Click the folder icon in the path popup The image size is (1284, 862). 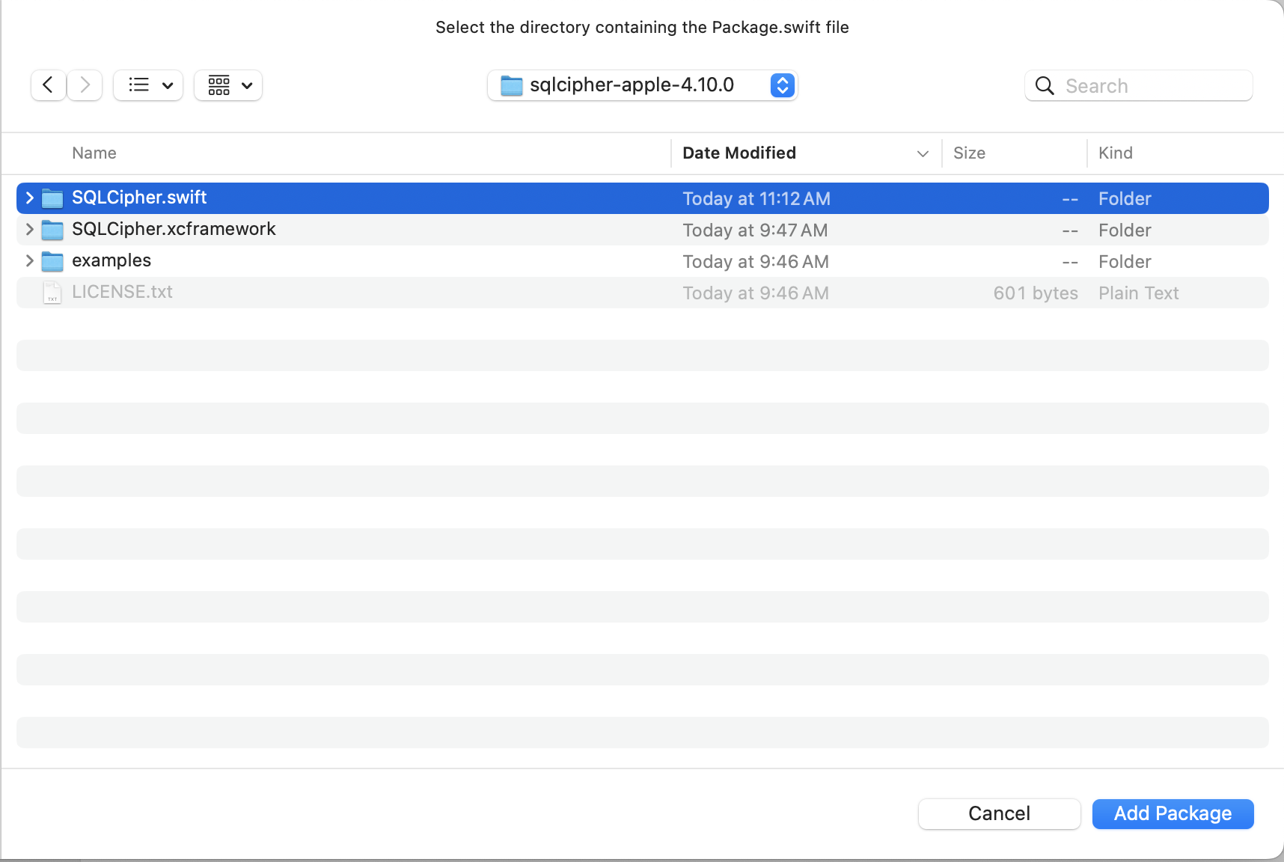click(x=512, y=85)
